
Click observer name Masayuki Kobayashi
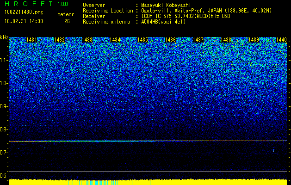(166, 5)
